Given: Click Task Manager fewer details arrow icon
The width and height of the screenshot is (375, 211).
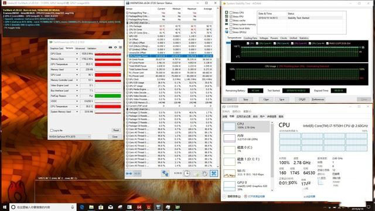Looking at the screenshot, I should [x=224, y=196].
